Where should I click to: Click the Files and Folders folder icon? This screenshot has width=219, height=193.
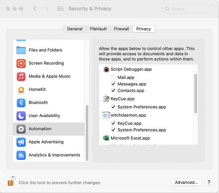[21, 50]
